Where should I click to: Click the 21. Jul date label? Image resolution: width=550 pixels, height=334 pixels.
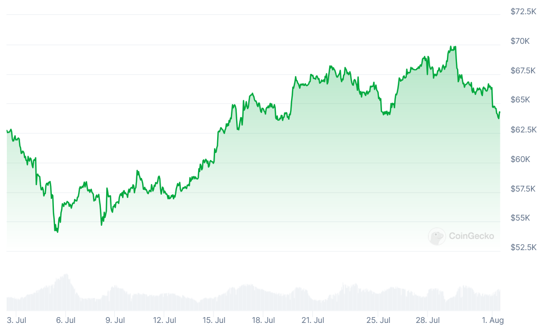[312, 320]
